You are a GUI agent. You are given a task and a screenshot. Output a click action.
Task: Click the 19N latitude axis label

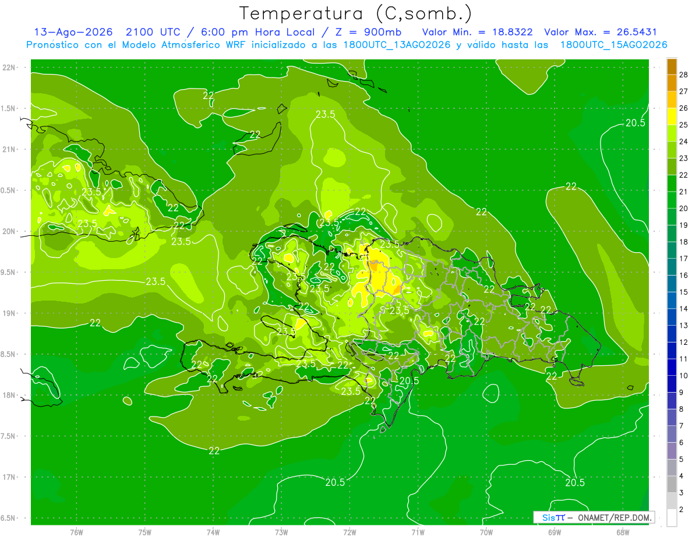coord(9,313)
